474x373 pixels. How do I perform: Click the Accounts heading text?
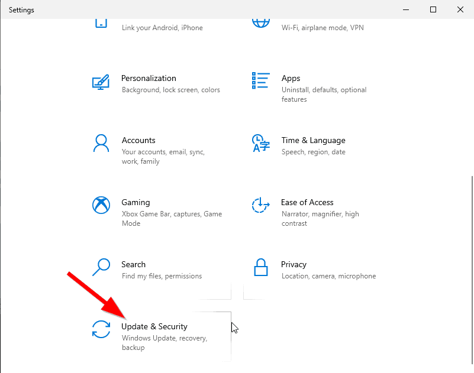[x=138, y=140]
